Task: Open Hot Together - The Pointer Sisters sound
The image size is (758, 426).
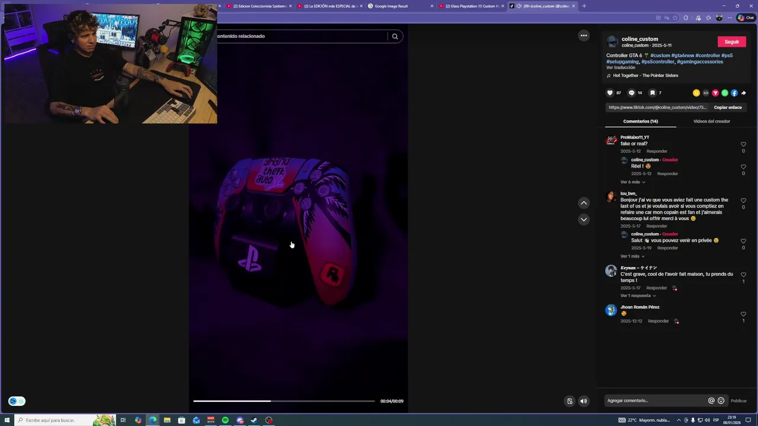Action: (x=645, y=76)
